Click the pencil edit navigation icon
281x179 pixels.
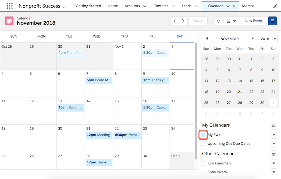click(x=275, y=6)
